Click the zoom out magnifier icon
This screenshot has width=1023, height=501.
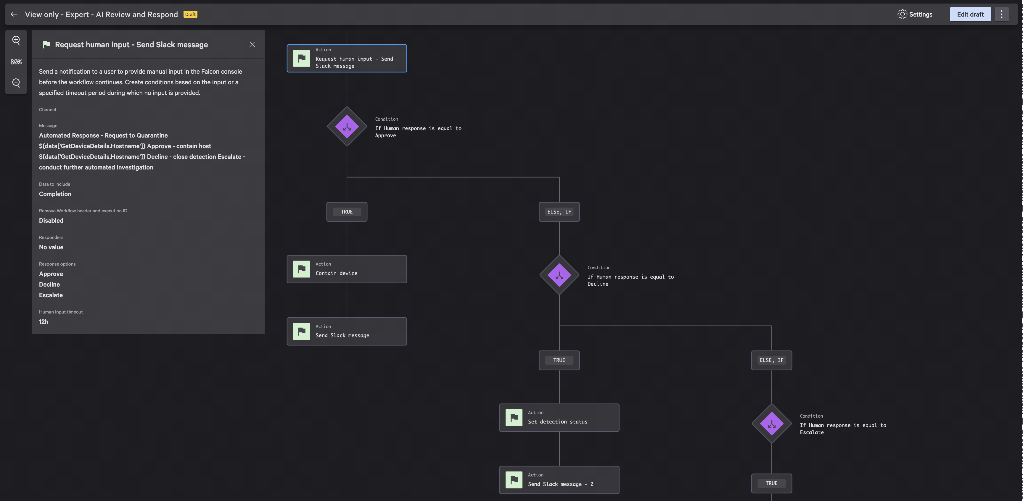(16, 83)
